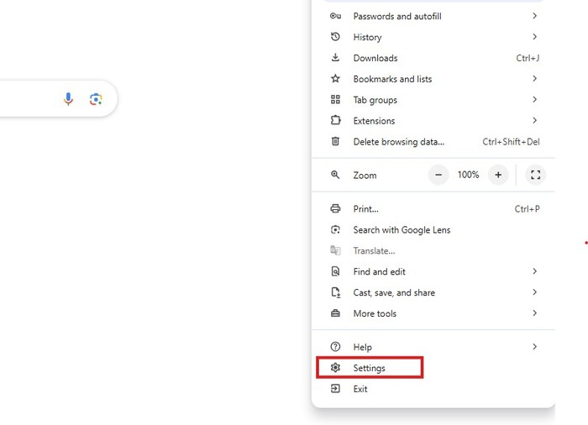Click the History clock icon

tap(335, 37)
